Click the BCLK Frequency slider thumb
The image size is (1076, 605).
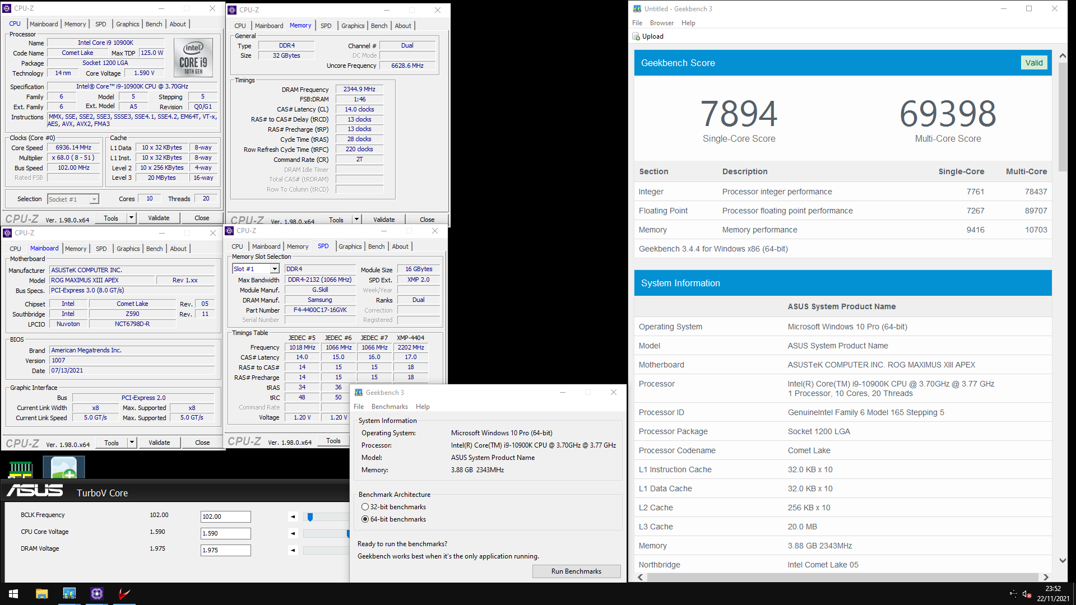coord(310,516)
